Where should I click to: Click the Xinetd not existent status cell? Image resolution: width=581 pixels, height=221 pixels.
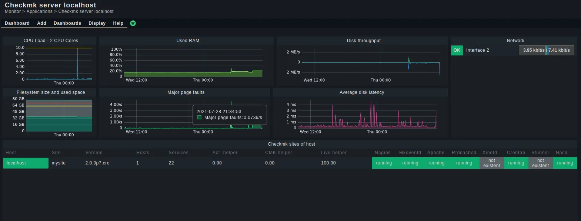click(491, 163)
